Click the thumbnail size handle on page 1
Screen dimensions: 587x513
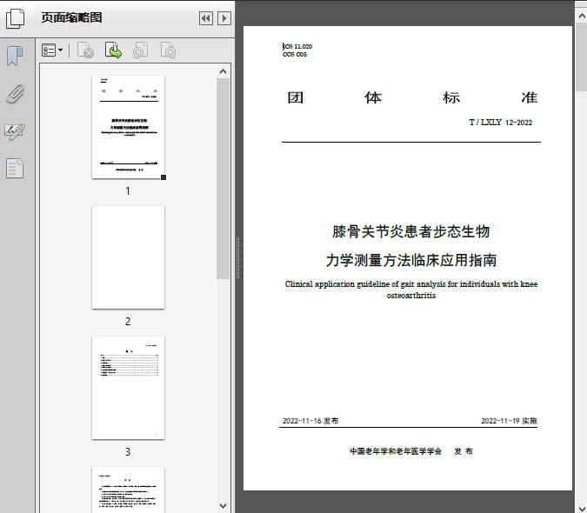coord(163,177)
